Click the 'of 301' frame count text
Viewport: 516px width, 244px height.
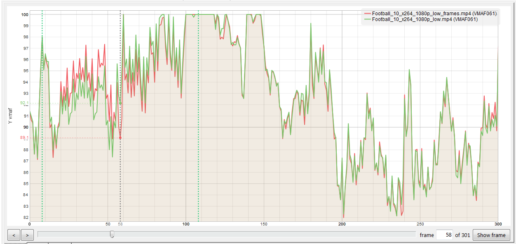coord(462,235)
